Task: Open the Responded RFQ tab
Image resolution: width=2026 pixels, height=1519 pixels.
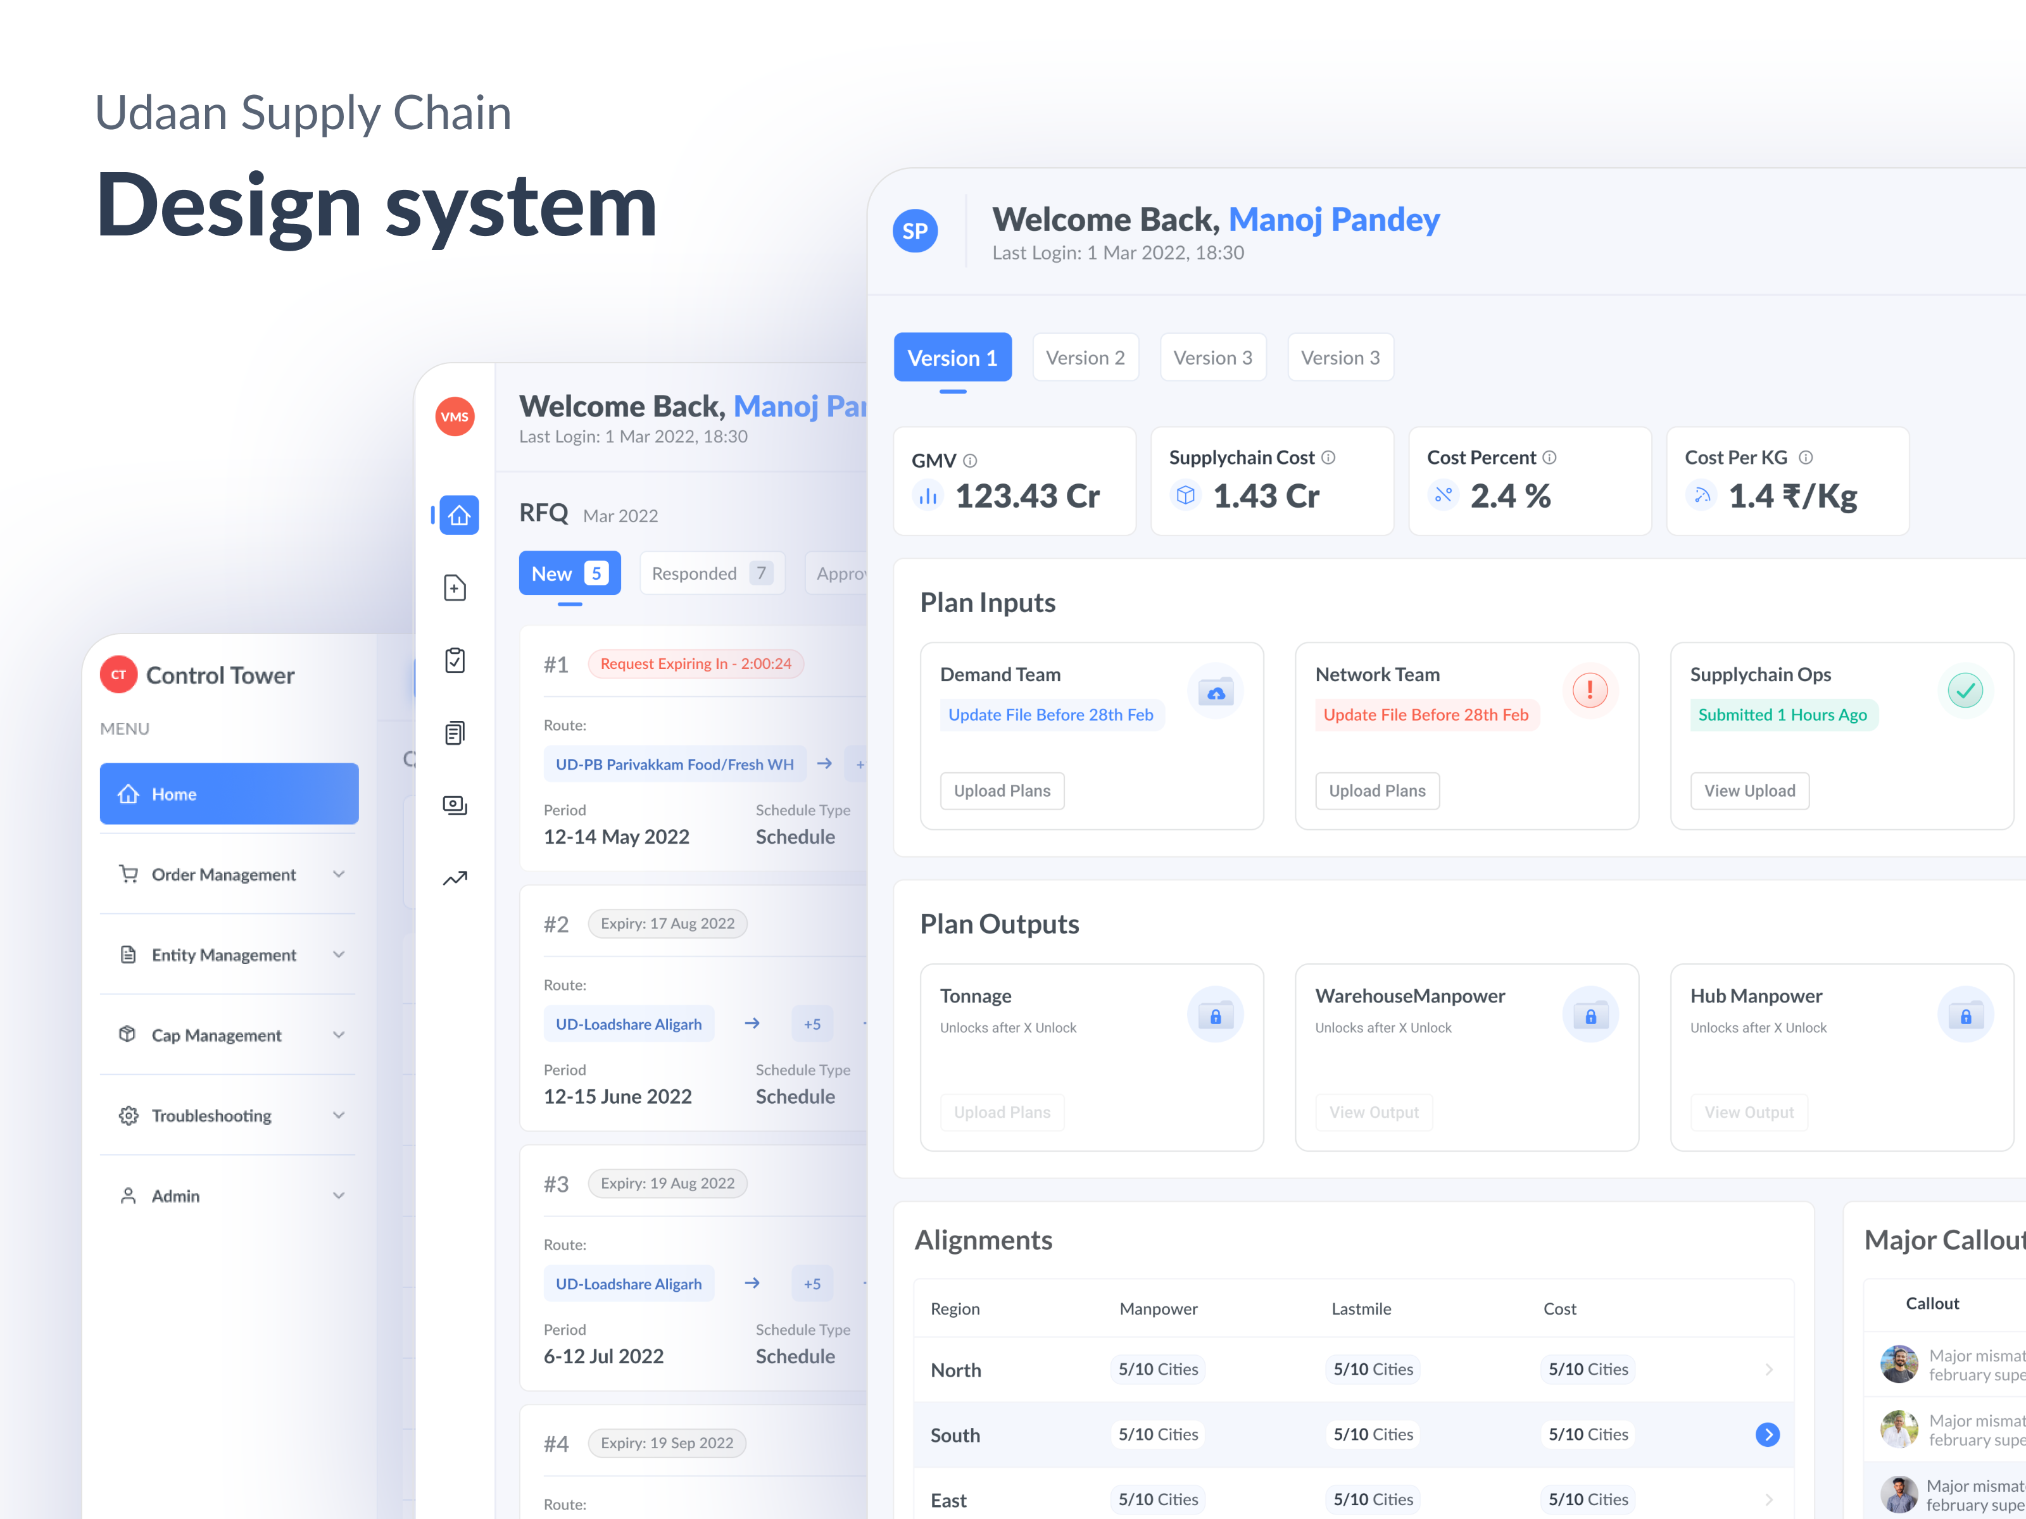Action: (712, 573)
